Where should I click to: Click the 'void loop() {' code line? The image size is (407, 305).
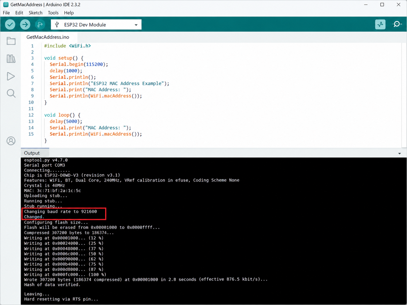62,115
